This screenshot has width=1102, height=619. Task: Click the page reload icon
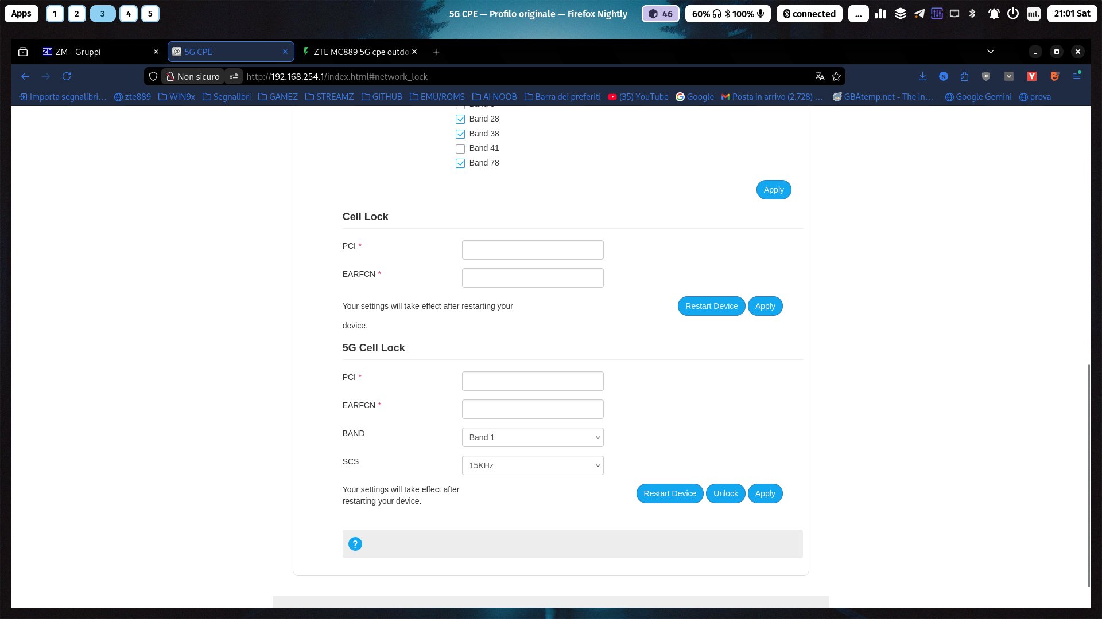coord(67,76)
